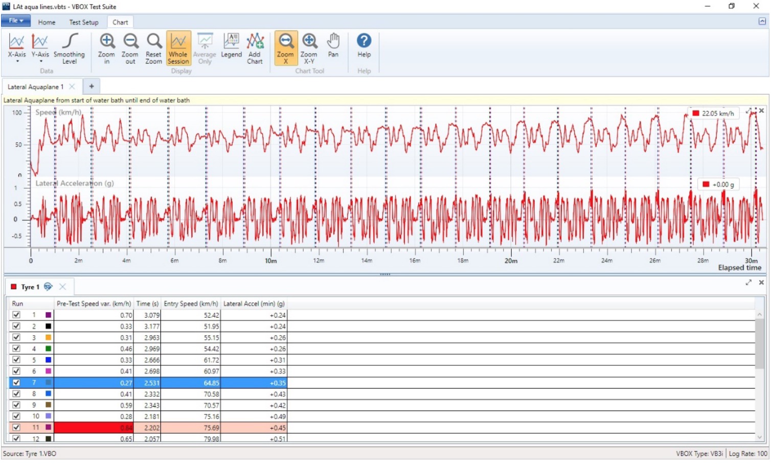Select the Lateral Aquaplane 1 tab
Image resolution: width=771 pixels, height=464 pixels.
[x=35, y=87]
